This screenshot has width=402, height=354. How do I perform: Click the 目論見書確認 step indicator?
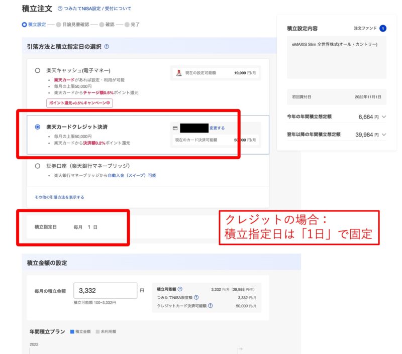pyautogui.click(x=73, y=25)
